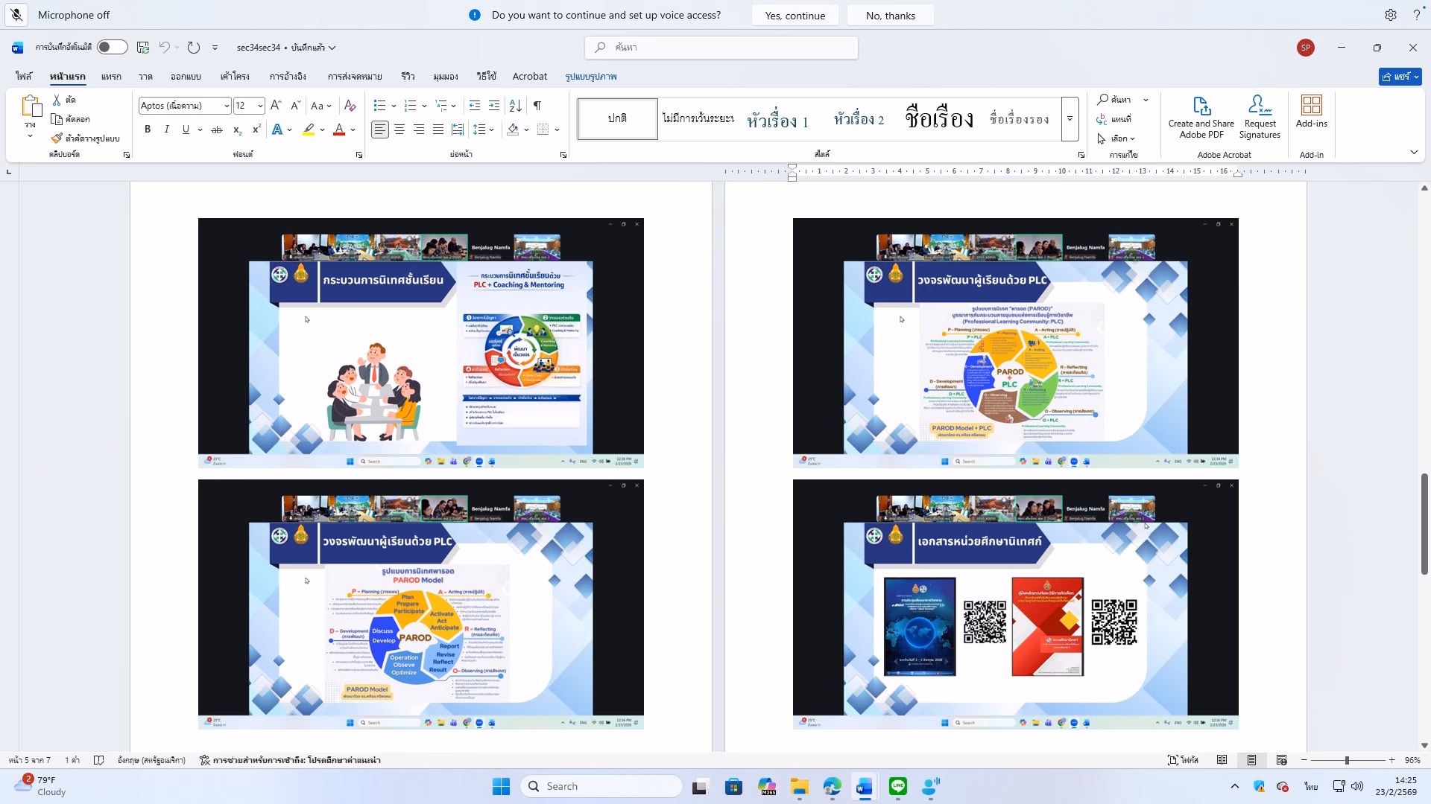Toggle italic formatting

point(167,130)
